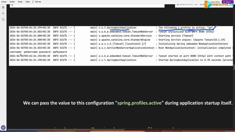Viewport: 235px width, 132px height.
Task: Click 'o.a.c.c.C.[Tomcat].[localhost].[/]' logger name
Action: [122, 44]
